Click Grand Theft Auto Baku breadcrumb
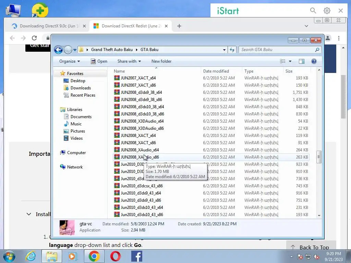 click(x=112, y=50)
